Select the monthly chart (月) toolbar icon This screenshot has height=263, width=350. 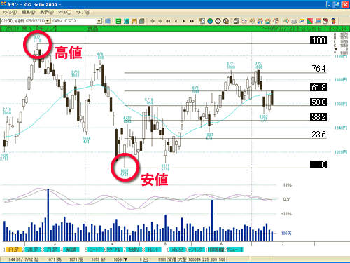coord(134,21)
